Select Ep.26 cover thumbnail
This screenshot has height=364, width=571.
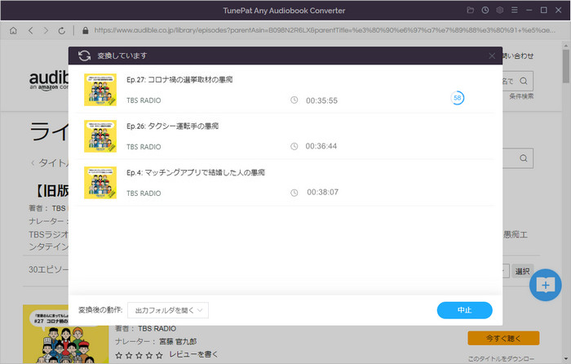(x=100, y=136)
